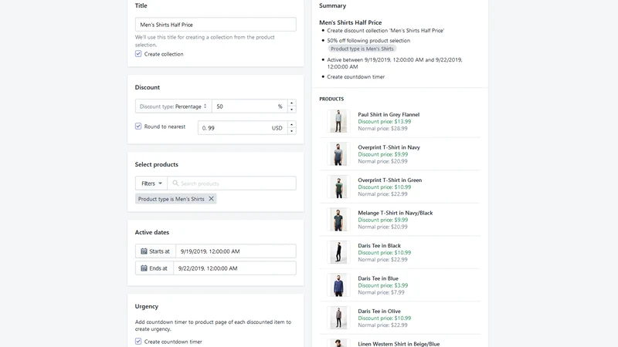Screen dimensions: 618x347
Task: Open Melange T-Shirt in Navy/Black thumbnail
Action: pos(338,220)
